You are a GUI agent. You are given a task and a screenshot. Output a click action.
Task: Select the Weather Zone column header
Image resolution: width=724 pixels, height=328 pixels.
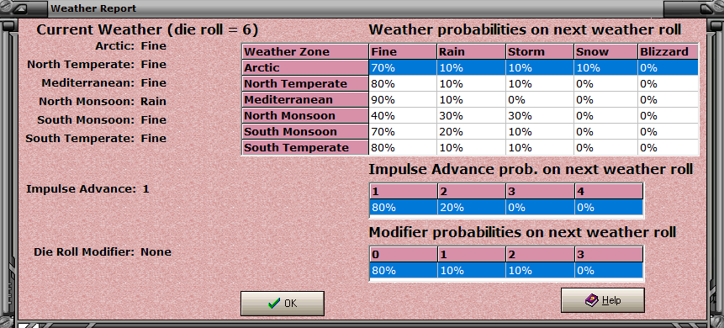[x=305, y=52]
